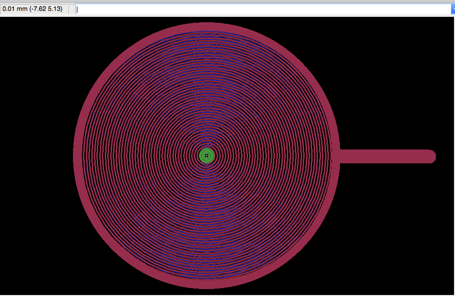
Task: Click the small button left of command line
Action: (71, 9)
